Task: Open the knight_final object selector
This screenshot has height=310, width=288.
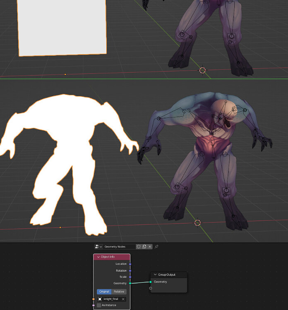Action: pos(109,299)
